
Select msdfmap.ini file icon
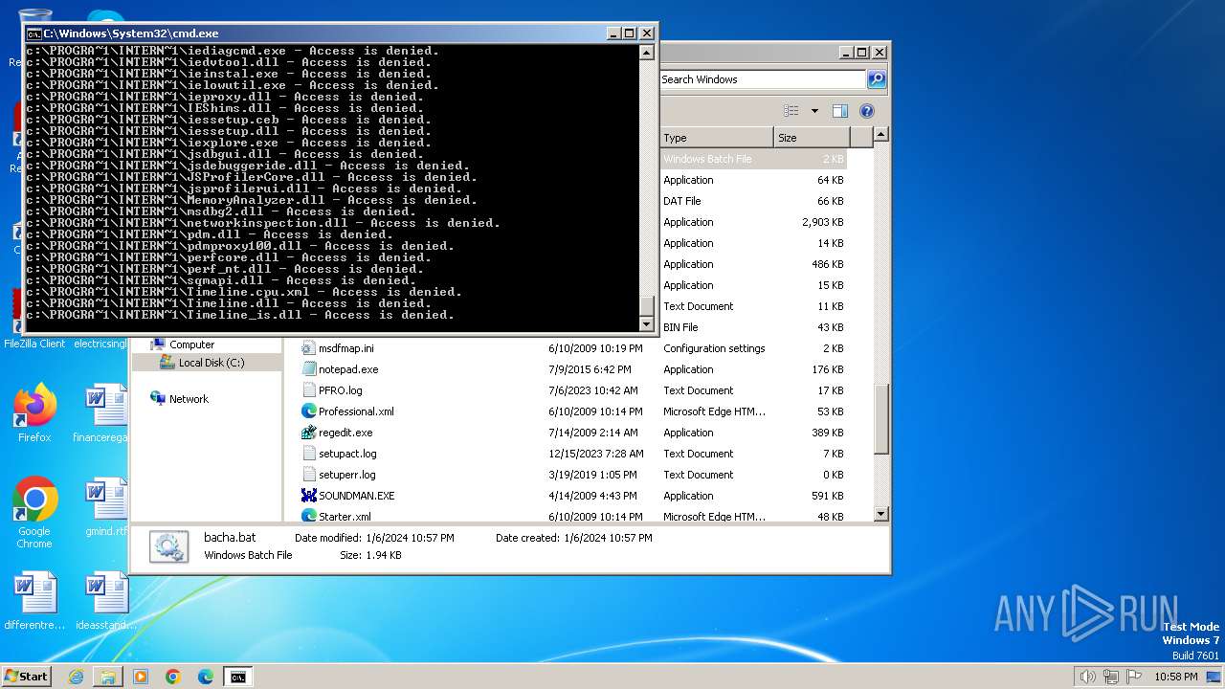pos(308,348)
